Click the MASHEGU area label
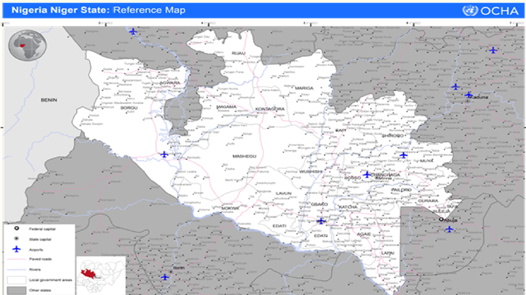The height and width of the screenshot is (295, 526). [244, 156]
